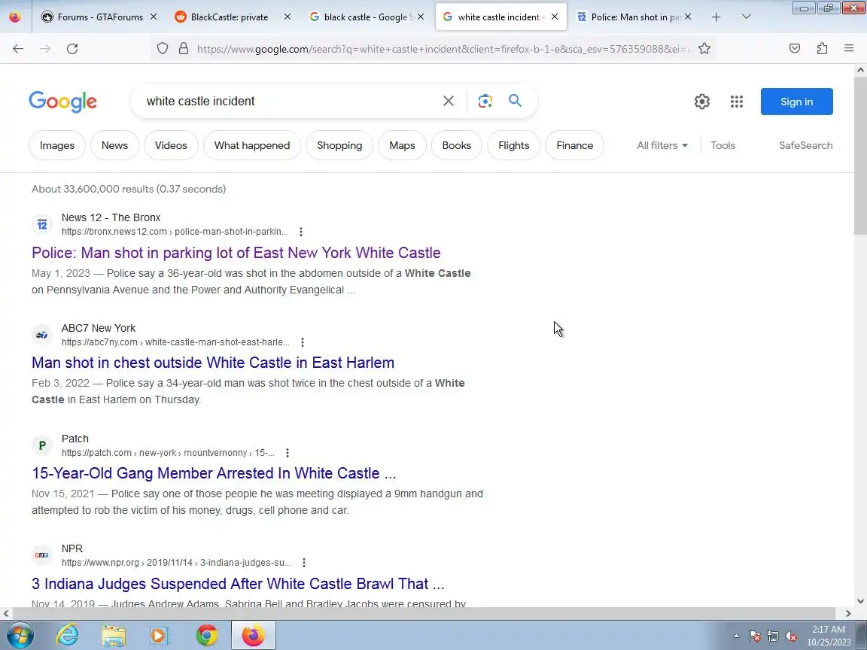The height and width of the screenshot is (650, 867).
Task: Open Police: Man shot in parking lot result
Action: pos(236,253)
